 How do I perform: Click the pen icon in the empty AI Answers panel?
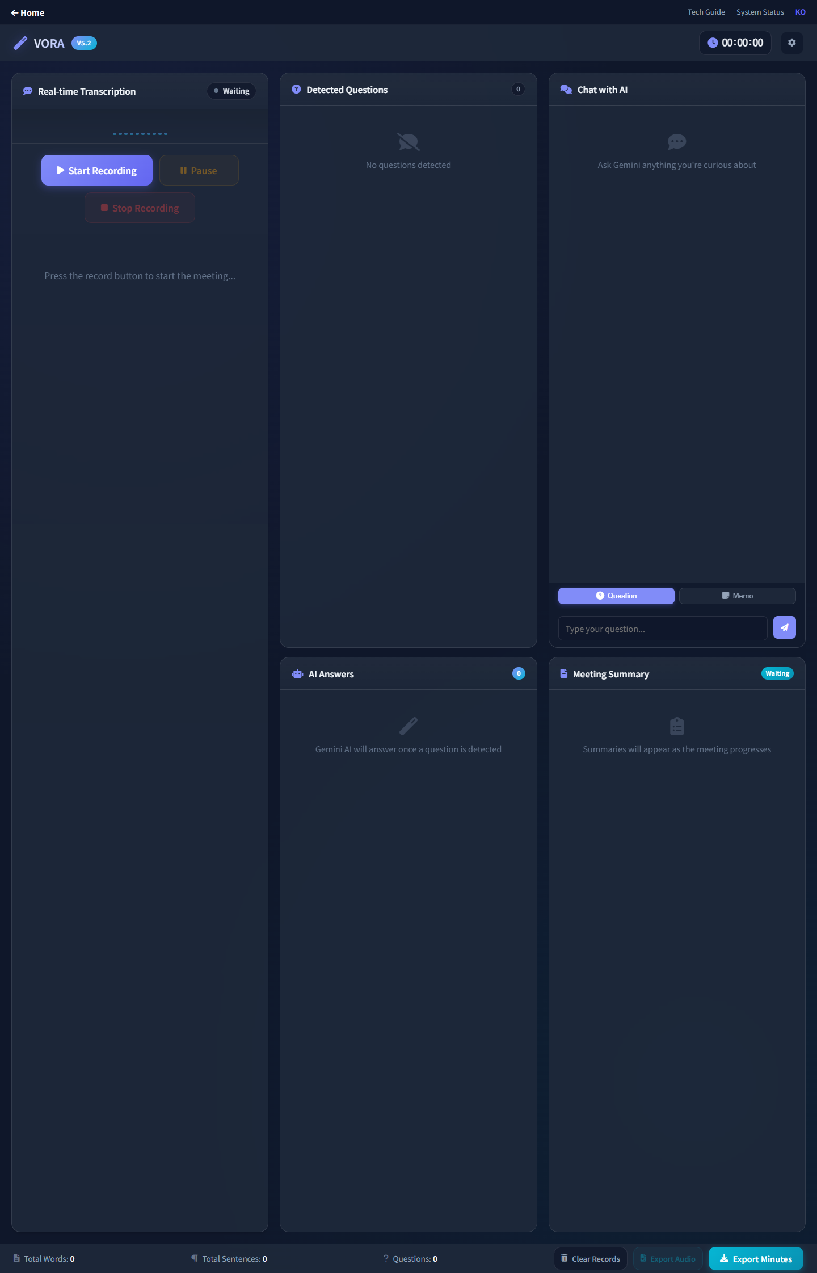click(408, 726)
